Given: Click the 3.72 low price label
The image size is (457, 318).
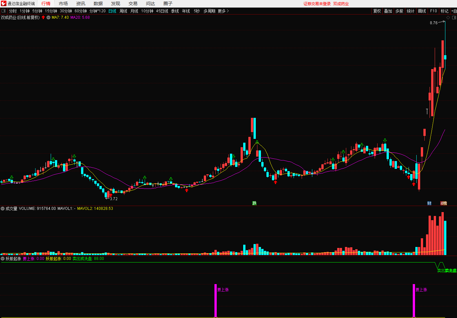Looking at the screenshot, I should (114, 199).
